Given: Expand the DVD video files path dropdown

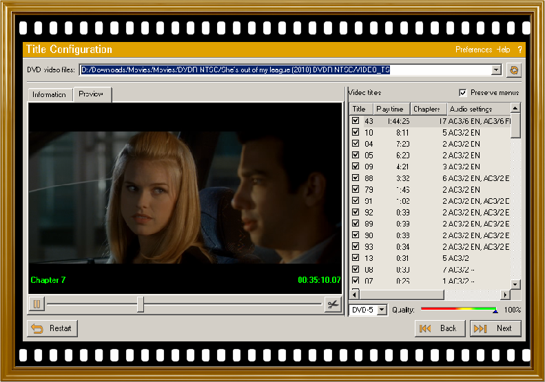Looking at the screenshot, I should pyautogui.click(x=496, y=70).
